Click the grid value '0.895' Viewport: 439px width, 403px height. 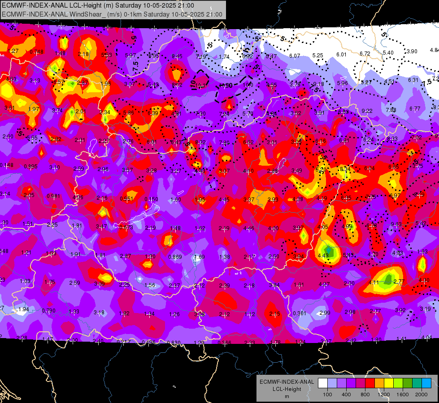point(30,167)
